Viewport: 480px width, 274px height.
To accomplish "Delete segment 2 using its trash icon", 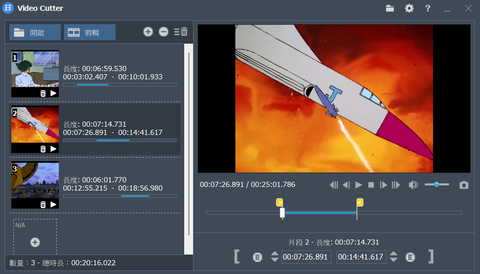I will click(x=43, y=149).
